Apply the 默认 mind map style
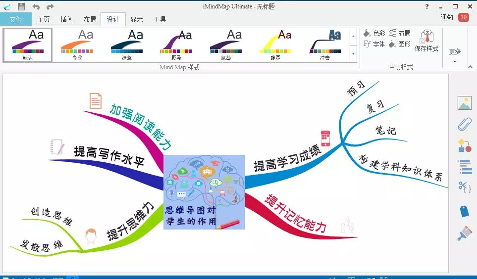 pyautogui.click(x=28, y=45)
